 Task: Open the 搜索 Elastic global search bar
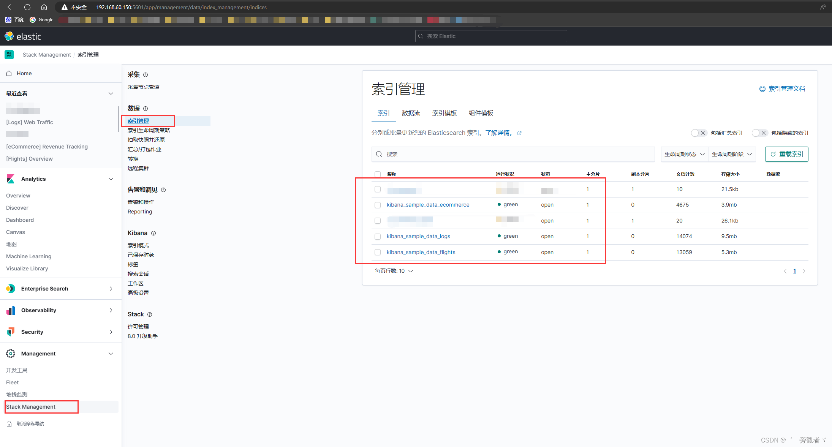click(490, 36)
